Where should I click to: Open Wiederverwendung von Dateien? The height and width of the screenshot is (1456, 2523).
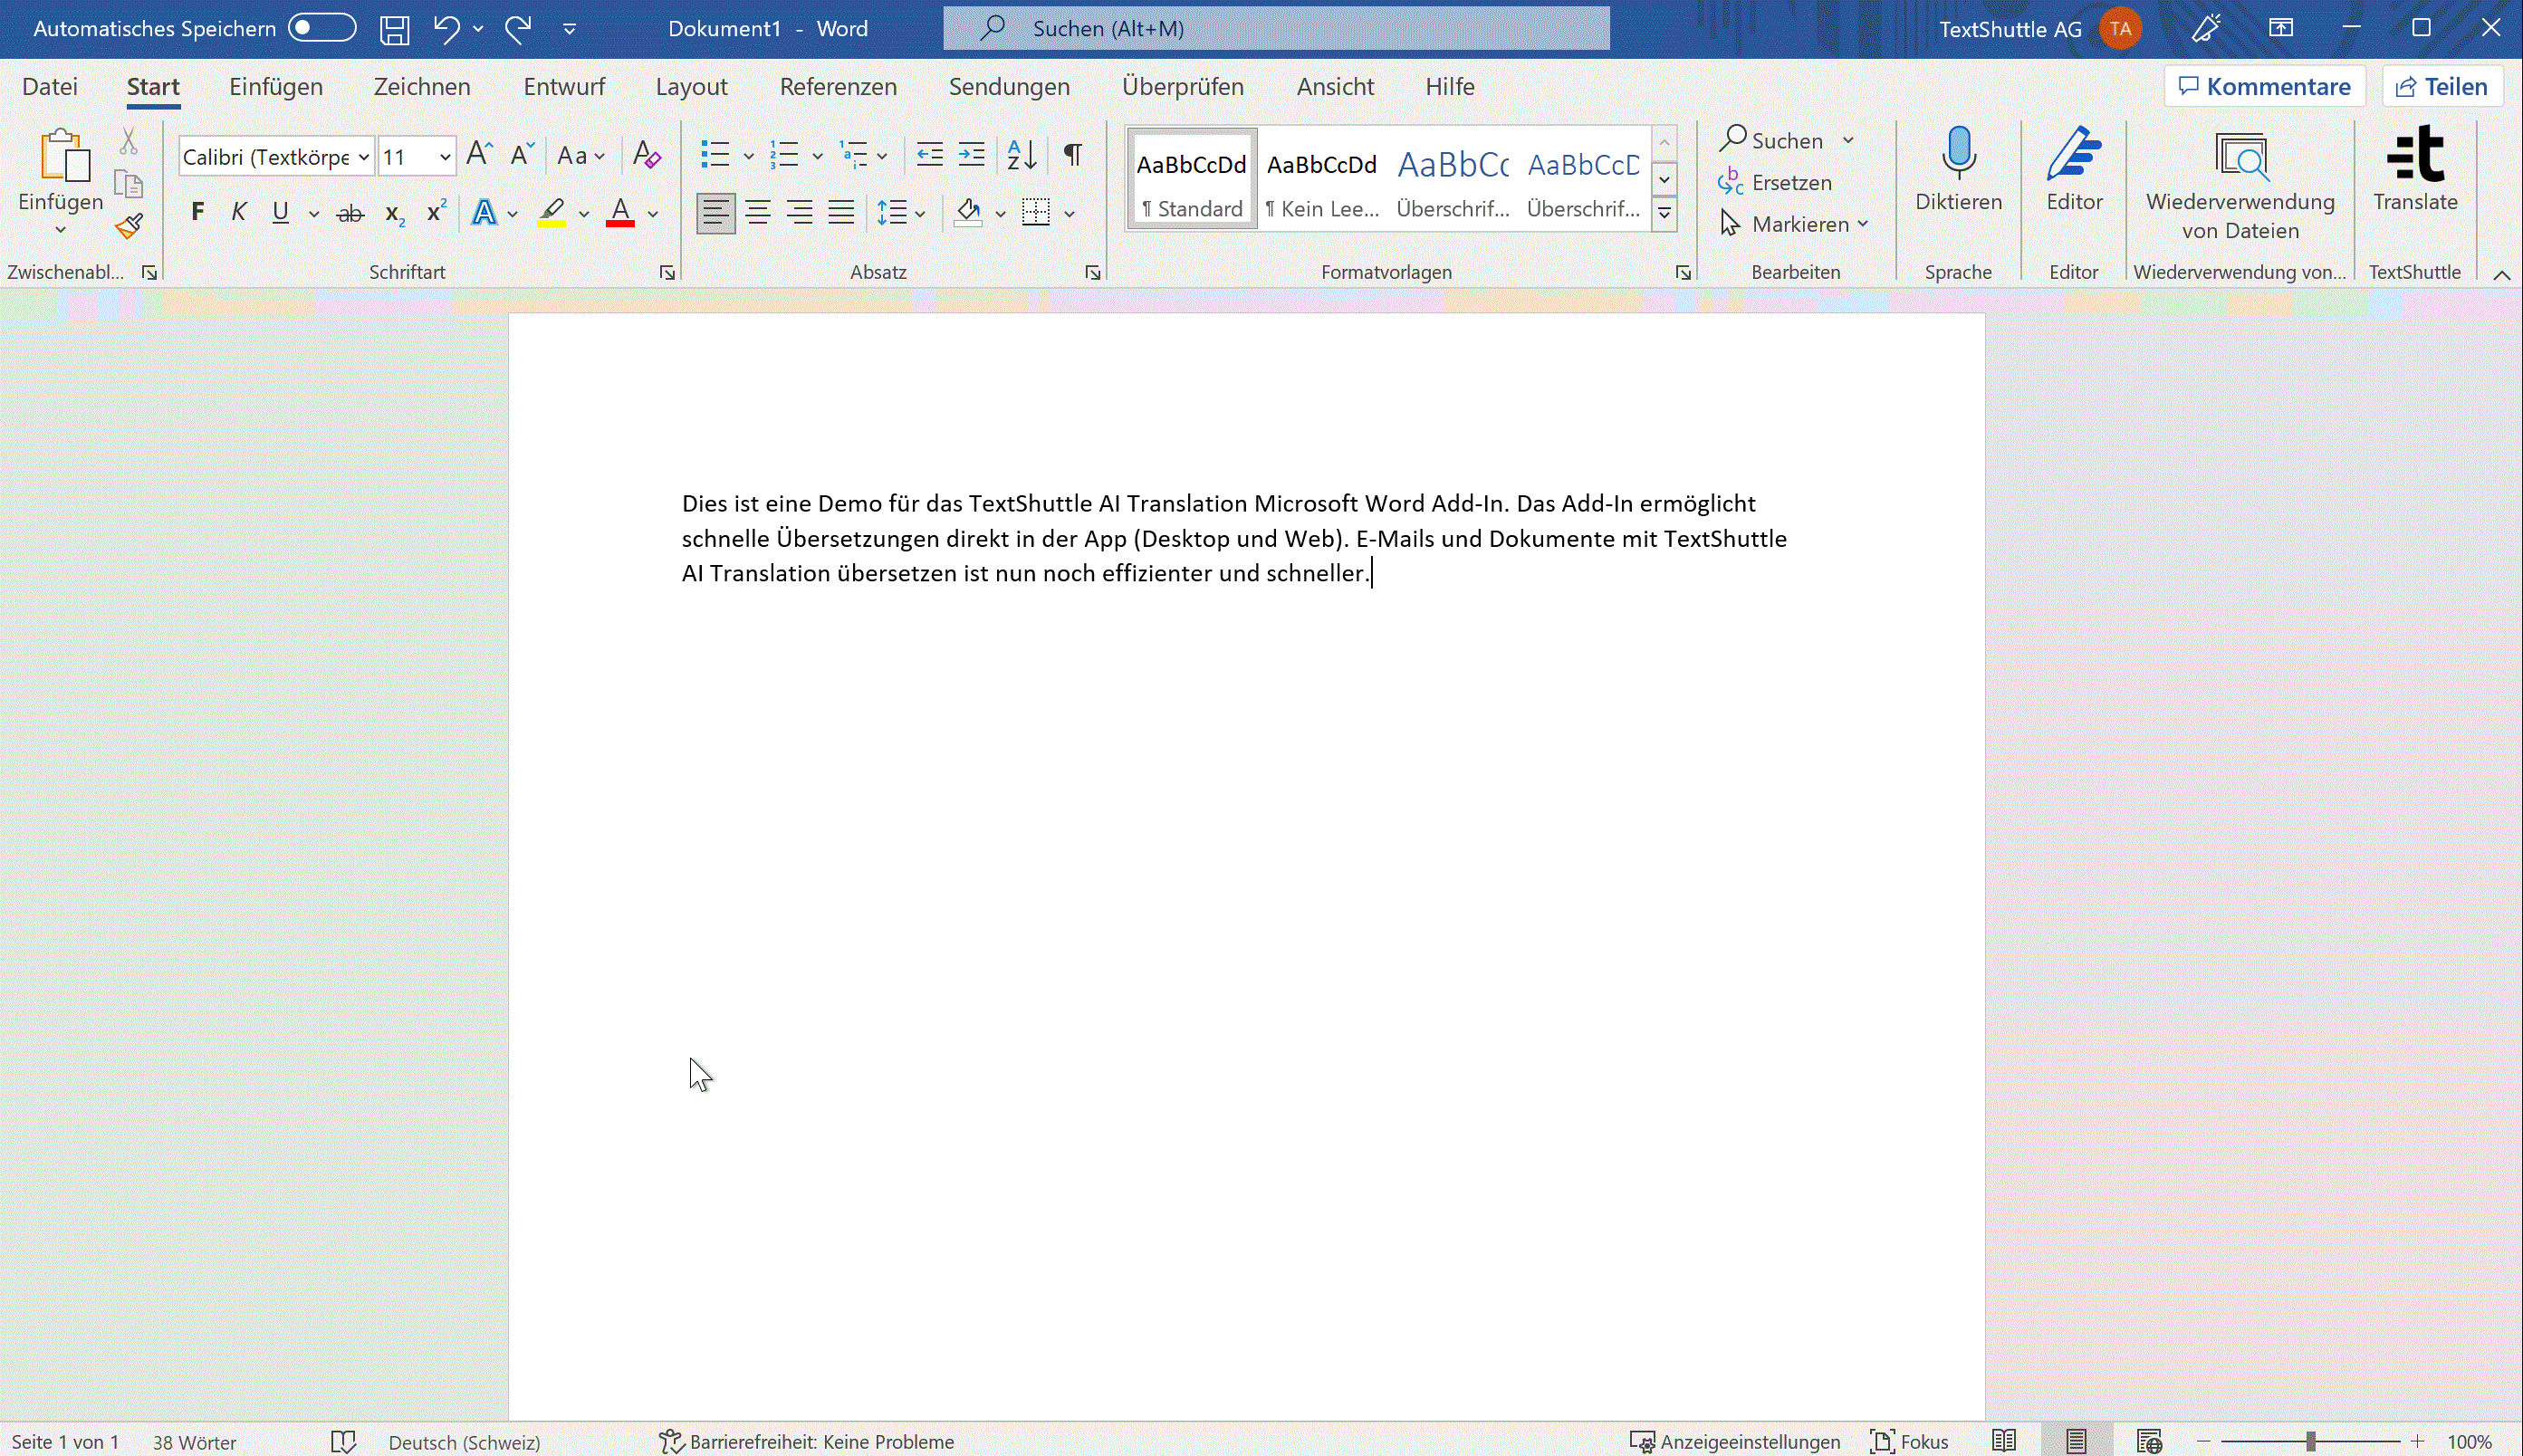point(2240,184)
